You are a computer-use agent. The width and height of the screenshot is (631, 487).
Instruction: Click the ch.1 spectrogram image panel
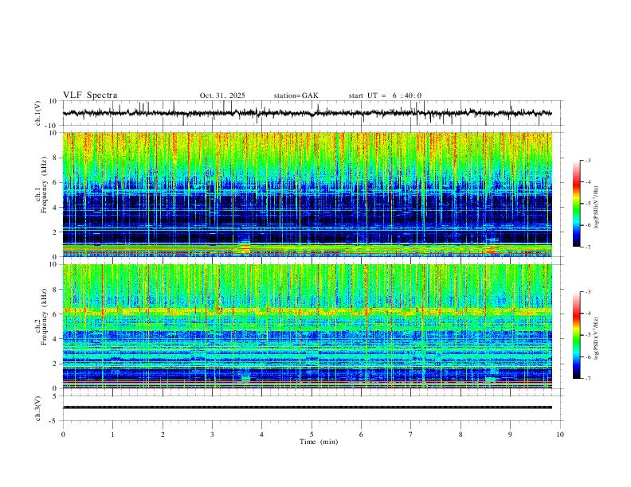[307, 194]
